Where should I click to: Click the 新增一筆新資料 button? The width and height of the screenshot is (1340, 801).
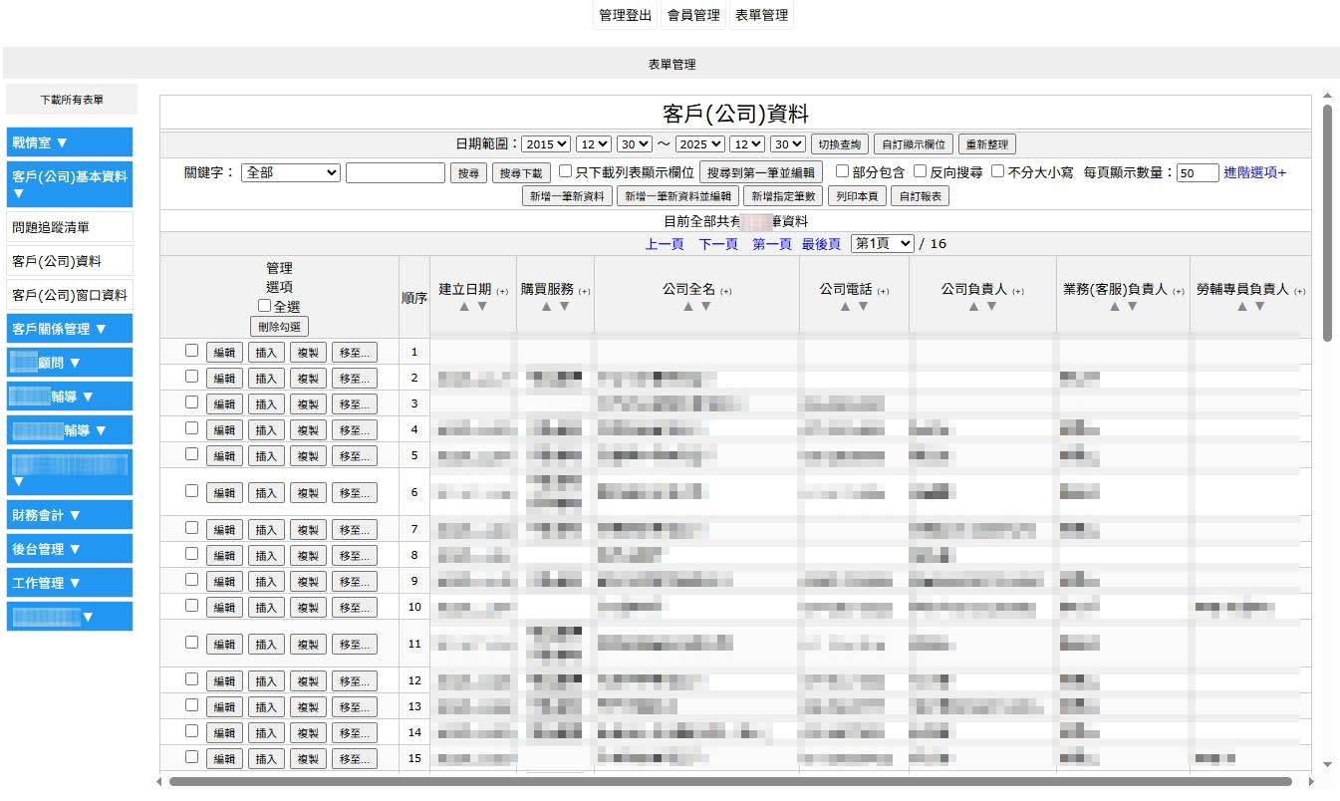(567, 196)
